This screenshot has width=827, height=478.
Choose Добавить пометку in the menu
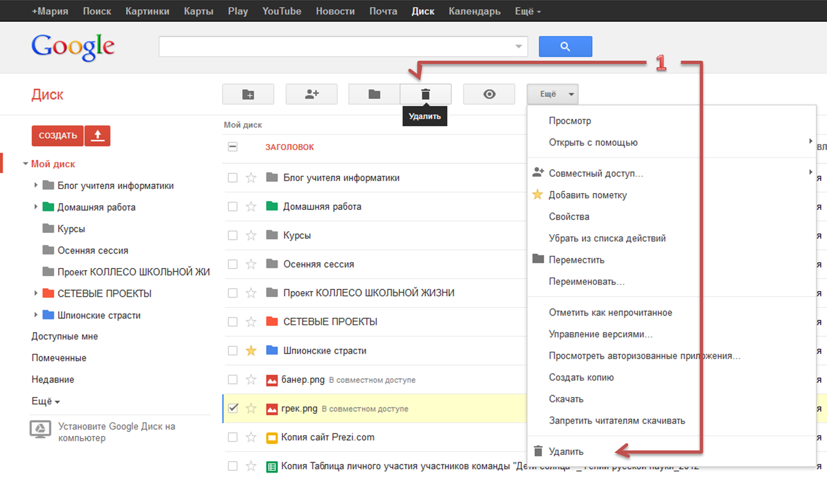[588, 195]
